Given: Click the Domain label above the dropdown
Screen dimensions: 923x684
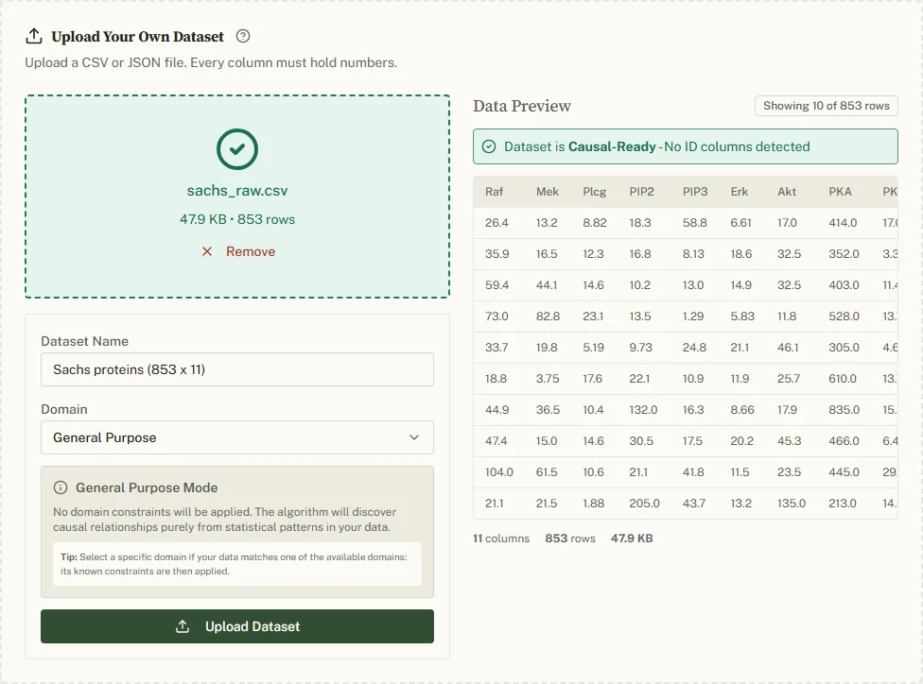Looking at the screenshot, I should (64, 409).
